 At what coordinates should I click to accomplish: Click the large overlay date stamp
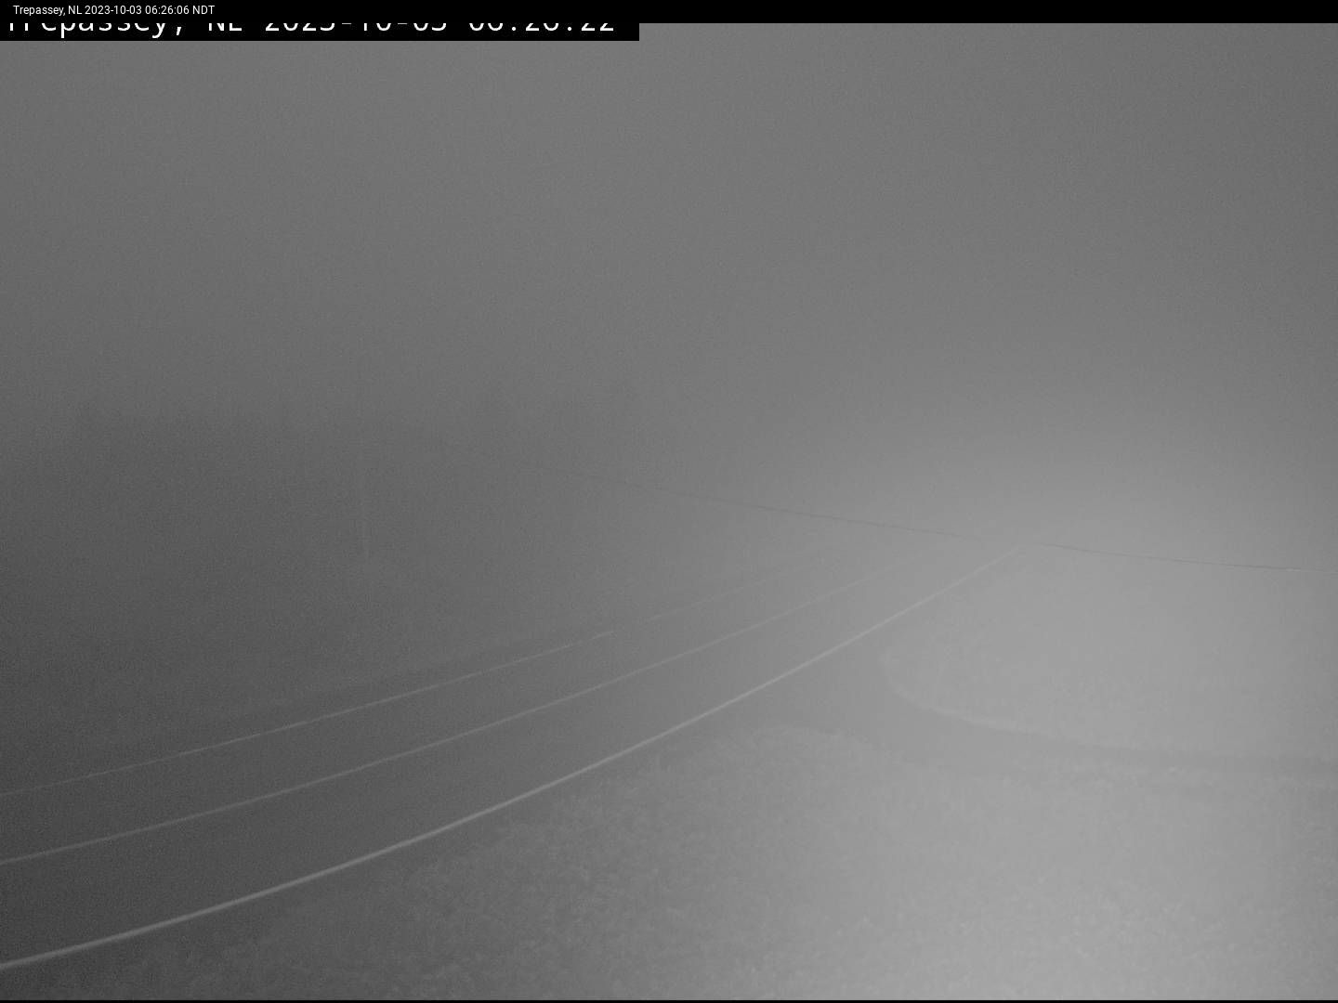coord(355,28)
